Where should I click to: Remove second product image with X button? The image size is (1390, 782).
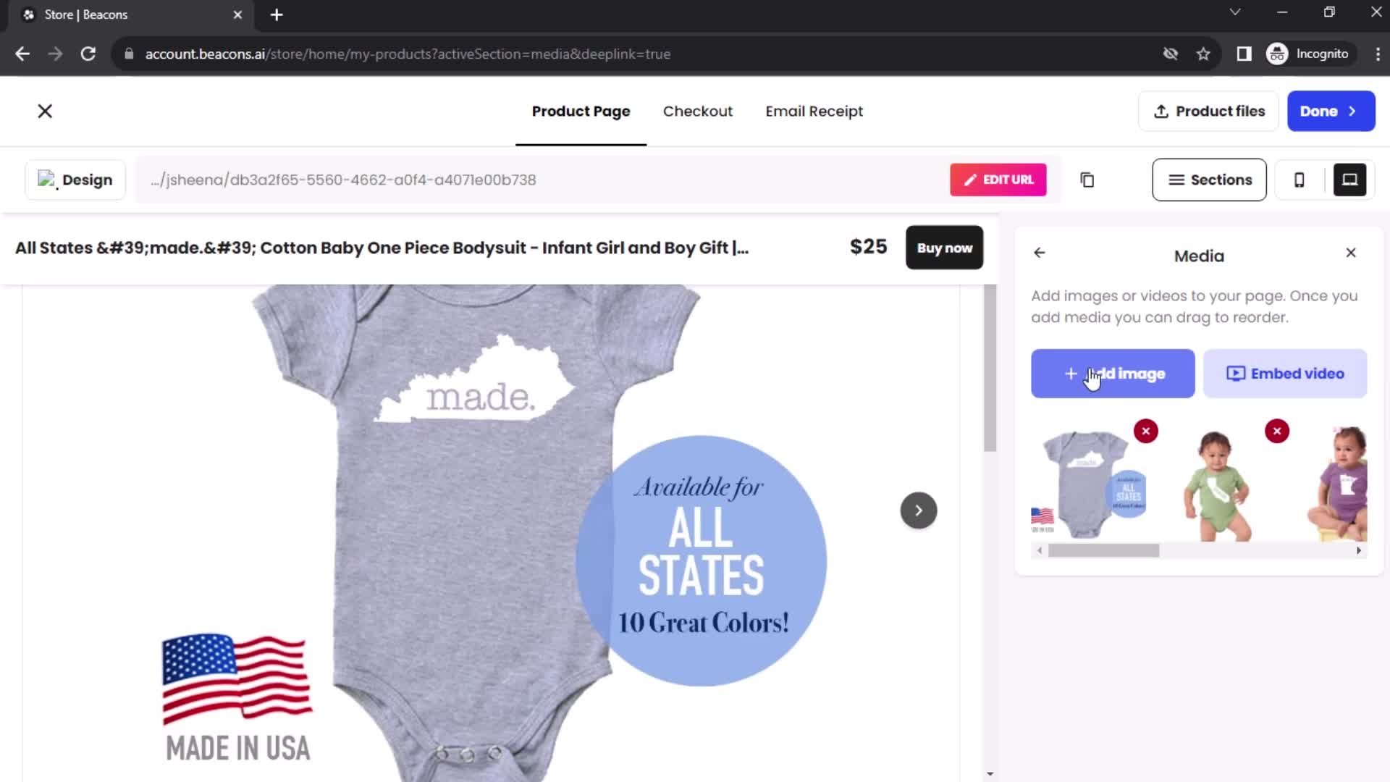point(1277,432)
